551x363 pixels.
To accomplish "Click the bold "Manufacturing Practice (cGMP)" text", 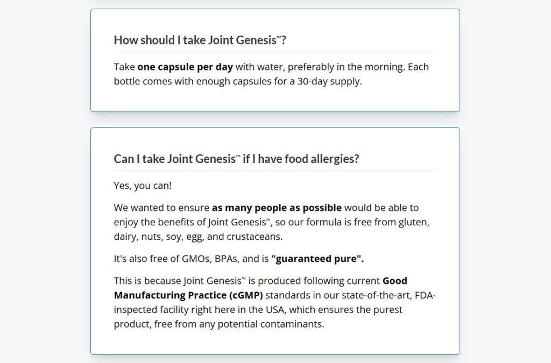I will click(188, 295).
